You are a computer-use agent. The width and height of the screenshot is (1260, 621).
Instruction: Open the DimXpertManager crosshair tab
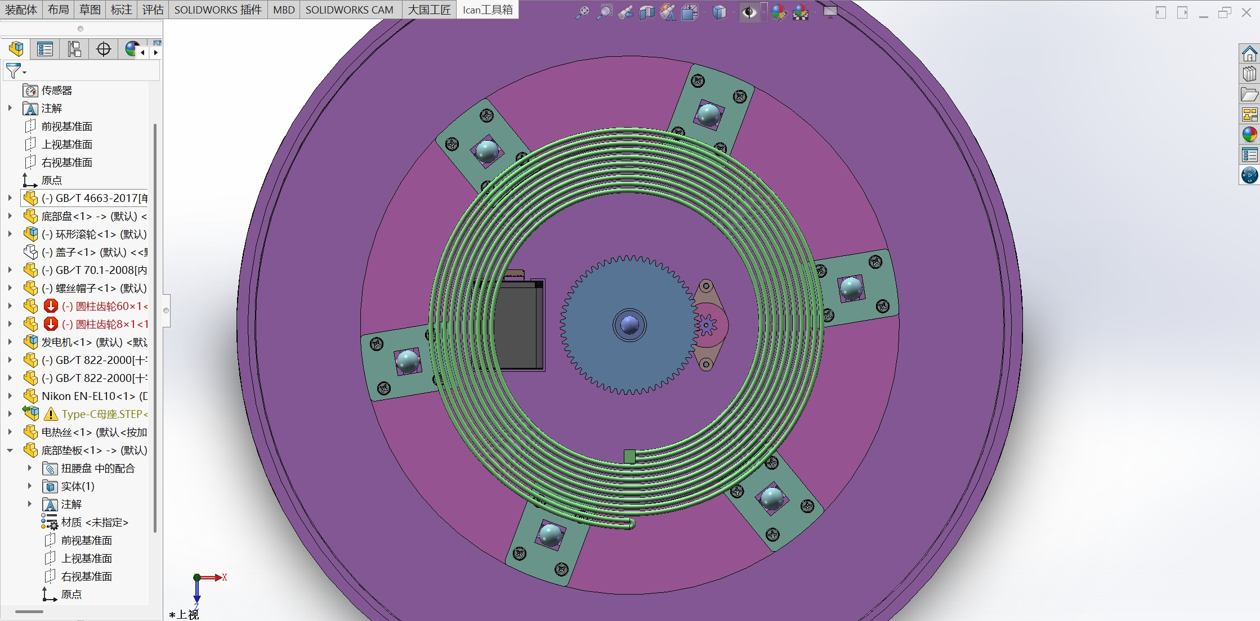(104, 49)
